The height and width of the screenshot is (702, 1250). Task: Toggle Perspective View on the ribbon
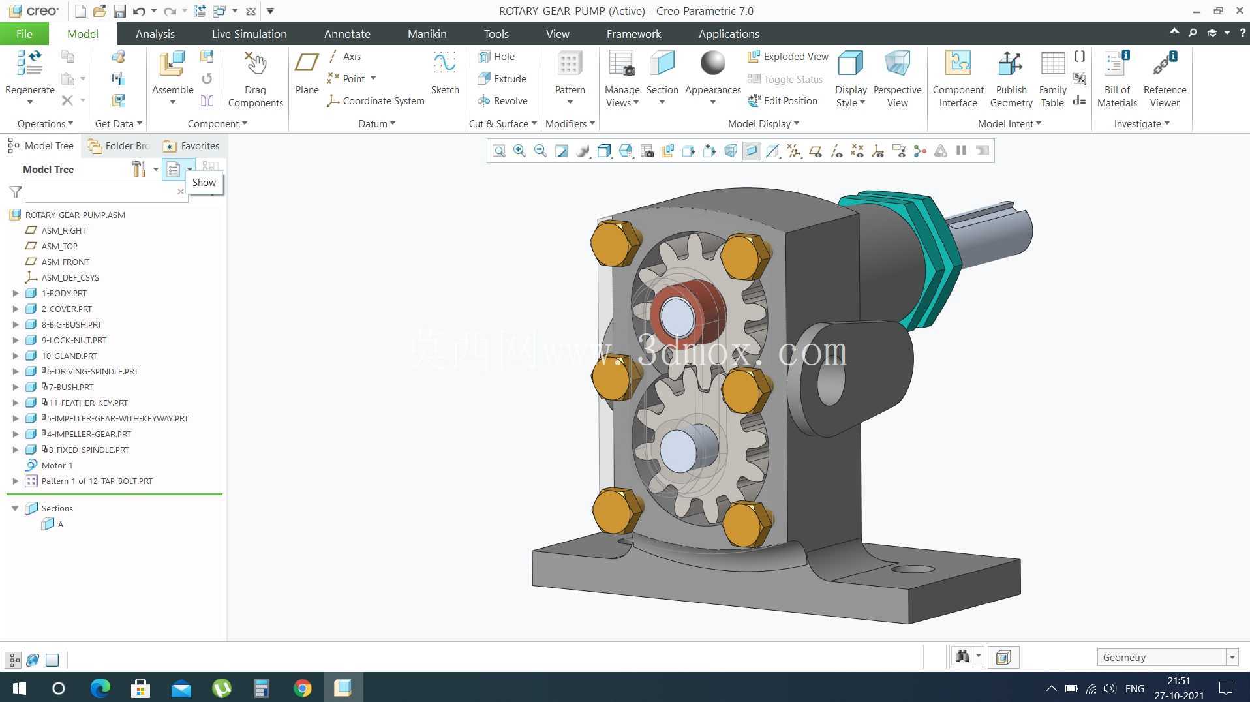pos(897,78)
